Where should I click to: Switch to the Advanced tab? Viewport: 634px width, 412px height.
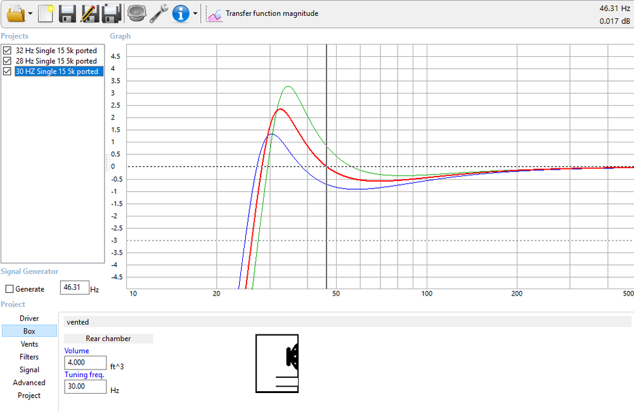click(x=29, y=382)
